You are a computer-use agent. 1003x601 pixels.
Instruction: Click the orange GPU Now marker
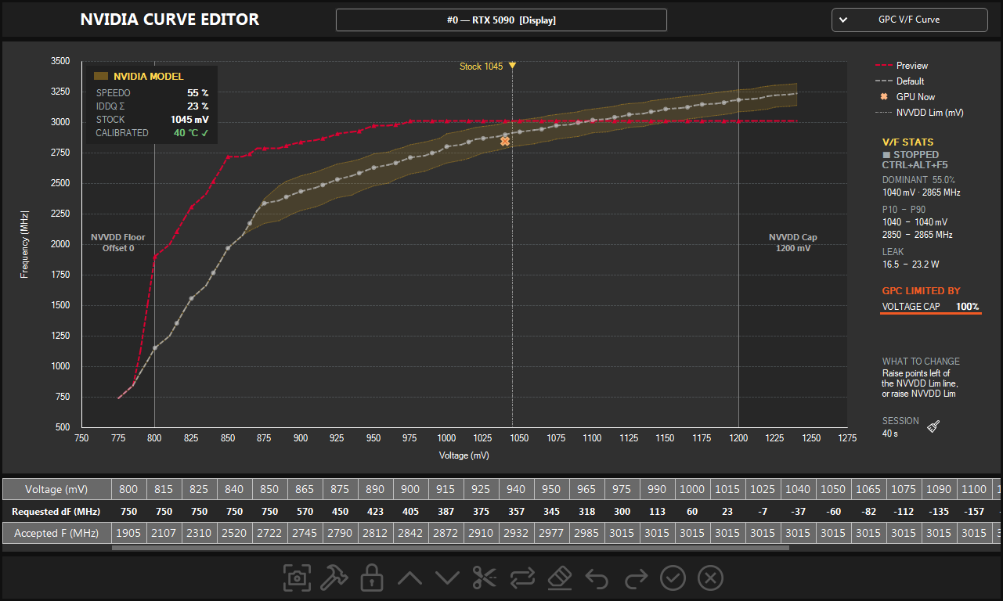(x=505, y=142)
